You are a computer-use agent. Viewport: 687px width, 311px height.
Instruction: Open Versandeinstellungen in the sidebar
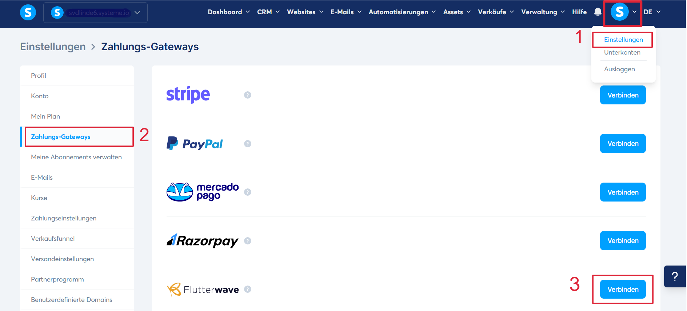[77, 259]
